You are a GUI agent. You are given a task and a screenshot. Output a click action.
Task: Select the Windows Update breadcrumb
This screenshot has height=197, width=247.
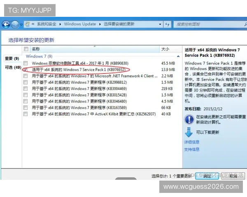[80, 24]
